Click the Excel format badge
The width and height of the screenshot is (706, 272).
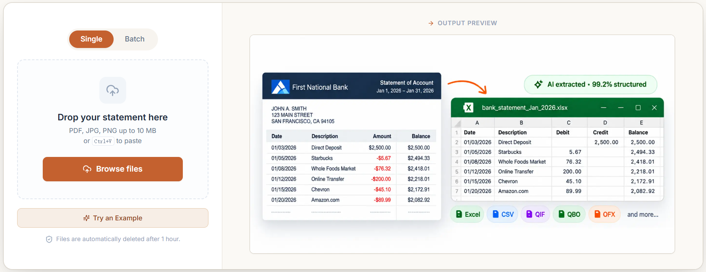pyautogui.click(x=467, y=214)
